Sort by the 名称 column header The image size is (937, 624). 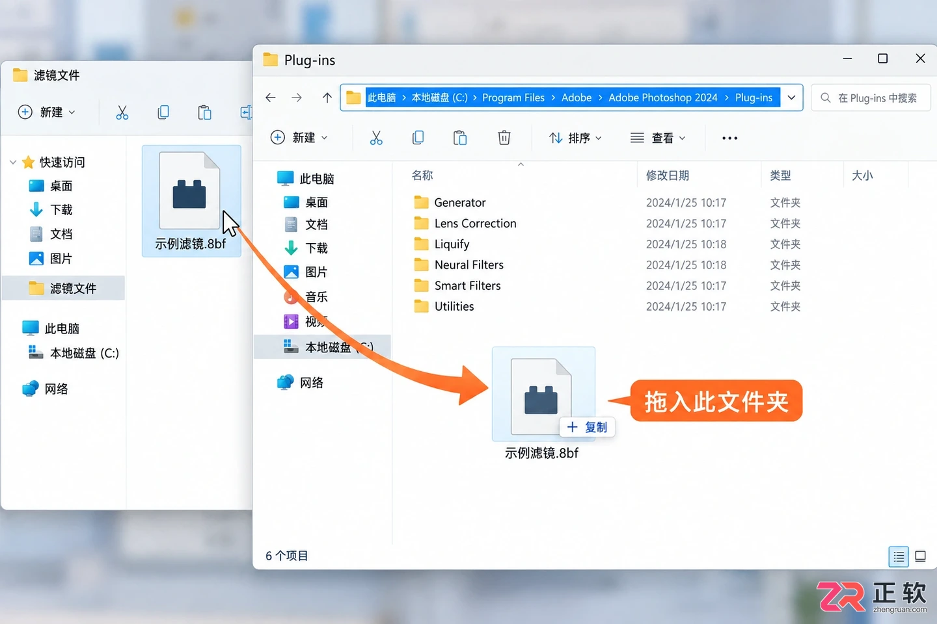pos(422,175)
